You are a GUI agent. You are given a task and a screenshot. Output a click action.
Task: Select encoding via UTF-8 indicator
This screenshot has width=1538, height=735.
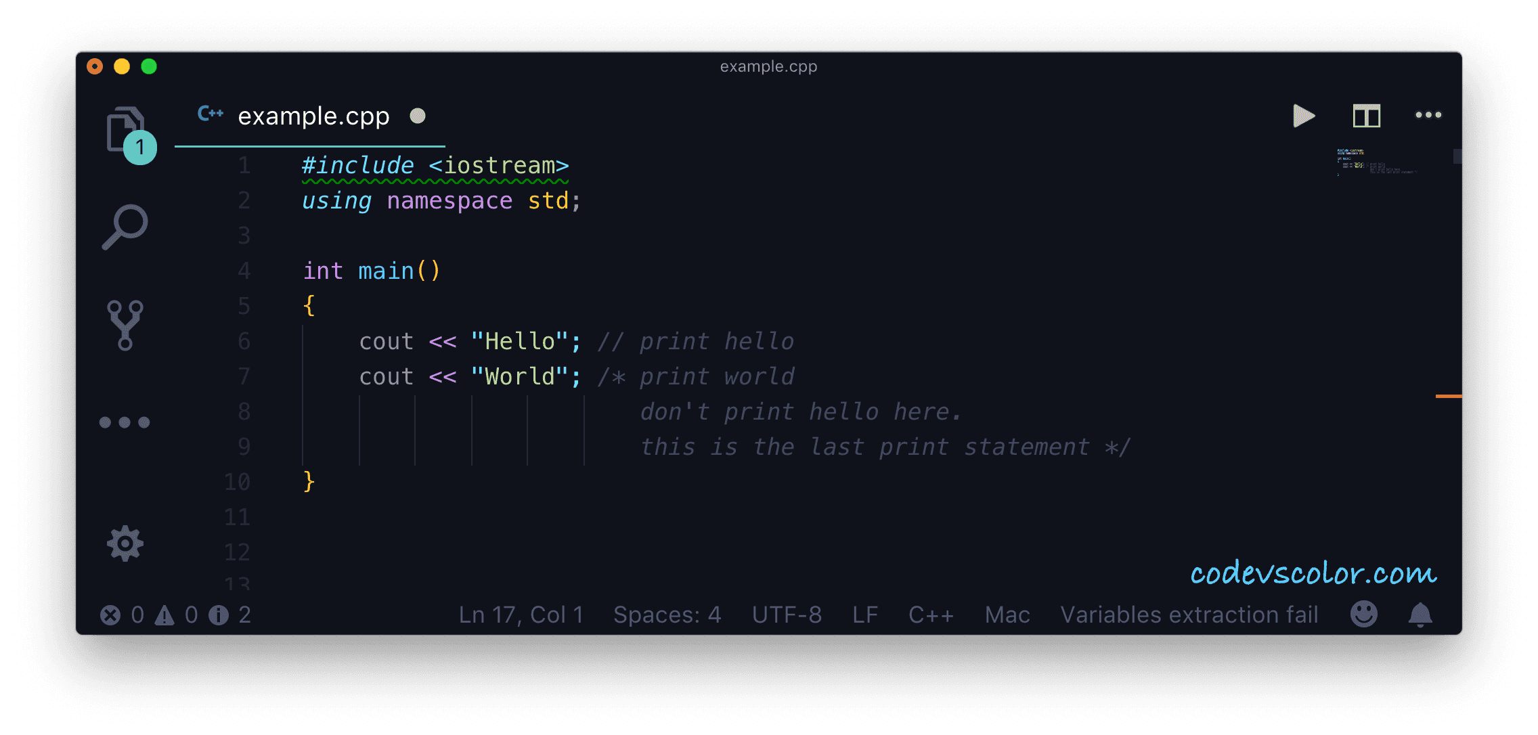point(787,615)
